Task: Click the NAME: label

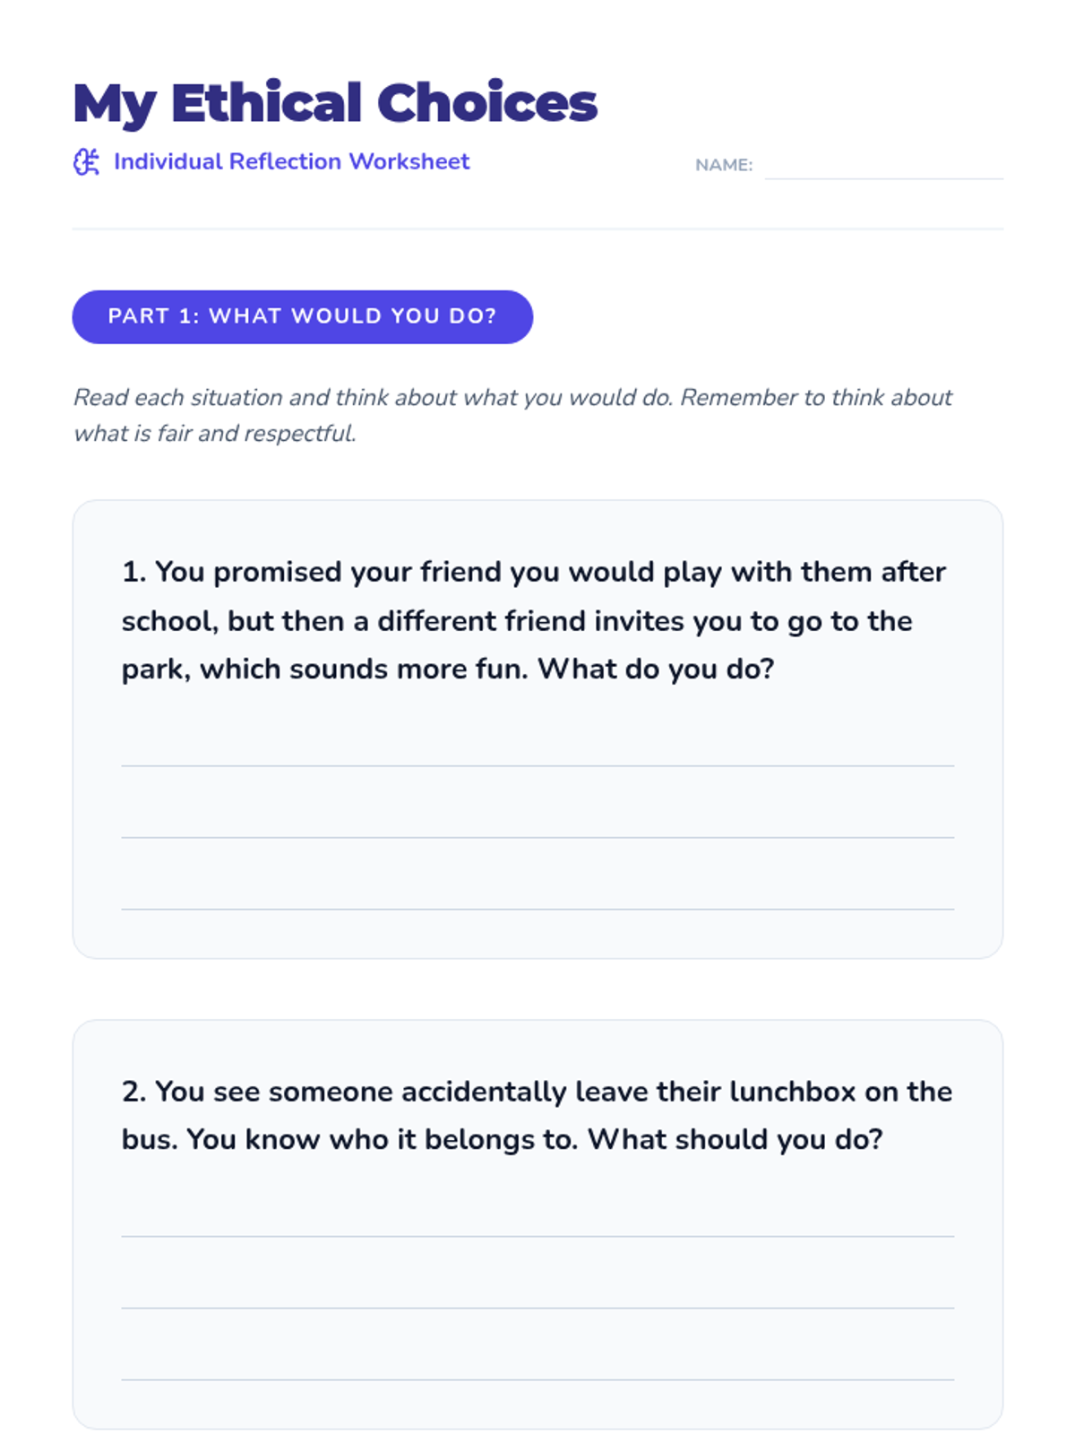Action: coord(724,165)
